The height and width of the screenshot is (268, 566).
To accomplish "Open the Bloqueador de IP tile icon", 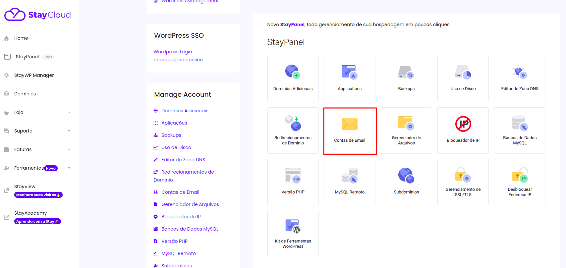I will pyautogui.click(x=463, y=124).
